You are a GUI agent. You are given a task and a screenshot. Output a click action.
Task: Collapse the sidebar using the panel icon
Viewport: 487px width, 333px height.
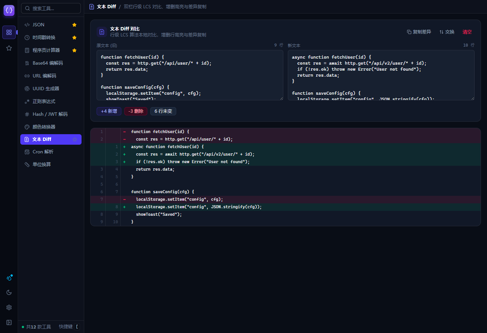[9, 322]
